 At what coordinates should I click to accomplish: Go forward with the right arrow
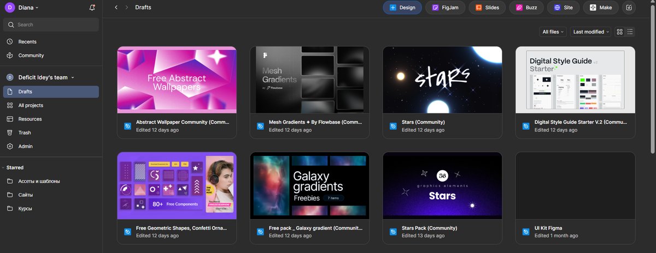(127, 8)
